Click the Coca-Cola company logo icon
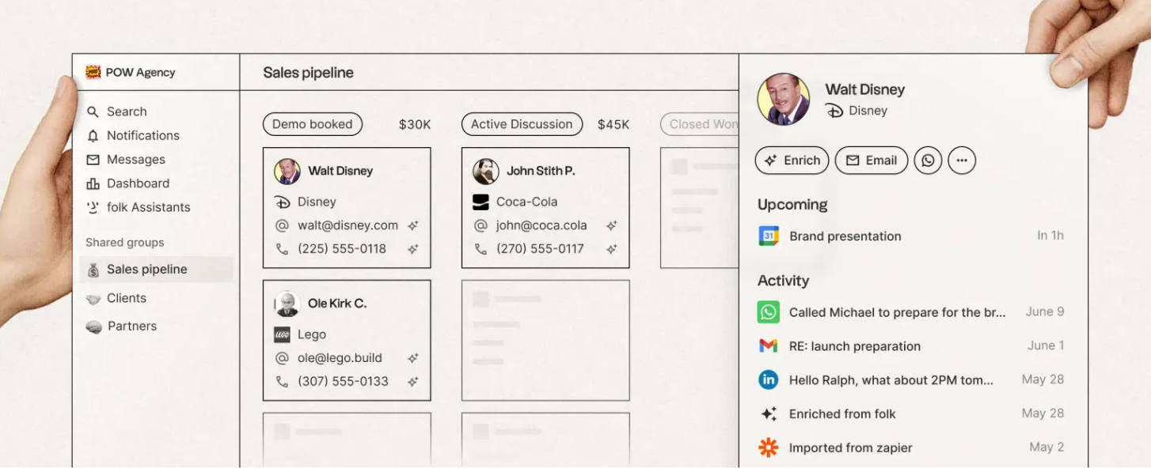The image size is (1151, 468). (481, 202)
